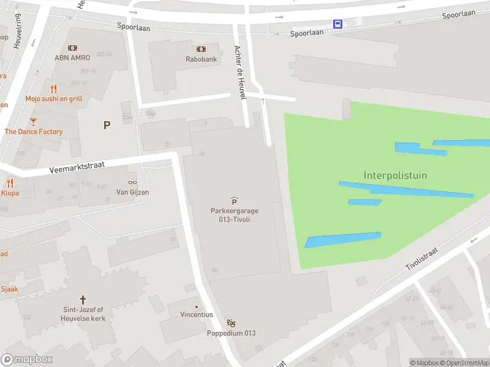Select the Veemarktstraat street label

point(77,167)
